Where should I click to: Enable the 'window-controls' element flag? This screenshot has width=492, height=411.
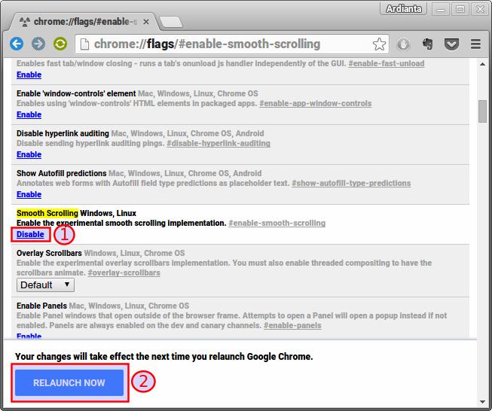[29, 114]
